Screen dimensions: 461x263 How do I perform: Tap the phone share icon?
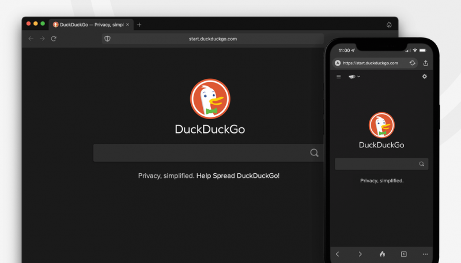point(426,63)
